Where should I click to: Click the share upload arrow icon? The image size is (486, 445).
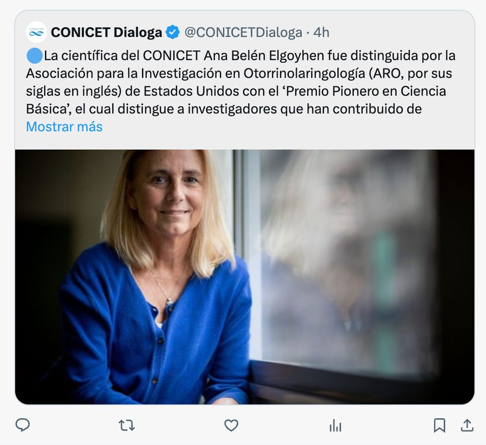point(467,425)
